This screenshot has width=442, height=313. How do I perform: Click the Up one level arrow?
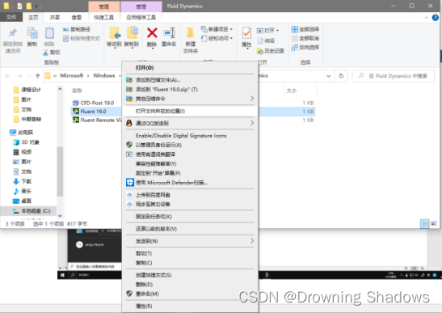point(37,76)
